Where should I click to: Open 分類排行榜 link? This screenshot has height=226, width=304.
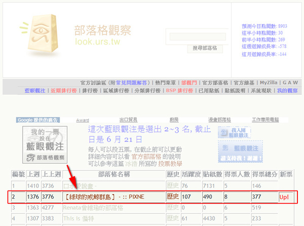[147, 91]
